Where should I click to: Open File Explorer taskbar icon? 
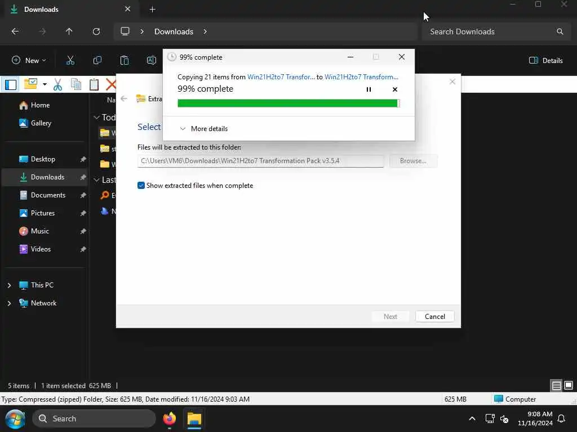click(x=194, y=418)
